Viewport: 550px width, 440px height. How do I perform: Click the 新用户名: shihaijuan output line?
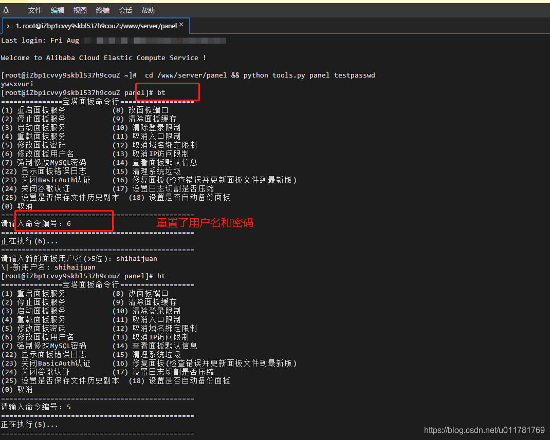pyautogui.click(x=48, y=267)
